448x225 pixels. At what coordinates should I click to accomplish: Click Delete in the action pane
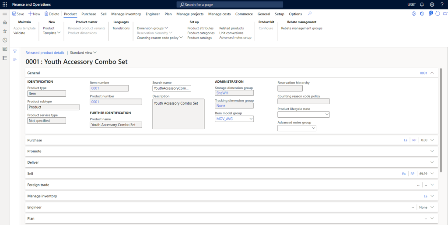point(52,14)
